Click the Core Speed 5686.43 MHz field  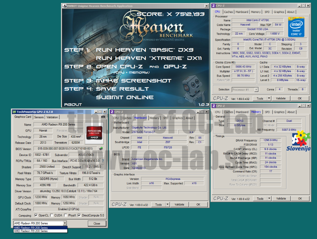(x=243, y=67)
